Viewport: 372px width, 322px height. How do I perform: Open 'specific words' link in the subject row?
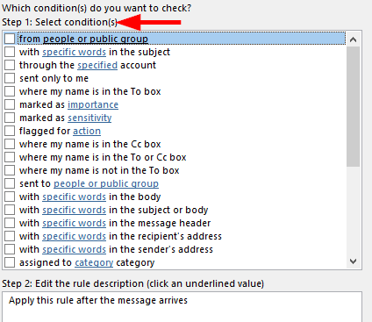pyautogui.click(x=74, y=52)
